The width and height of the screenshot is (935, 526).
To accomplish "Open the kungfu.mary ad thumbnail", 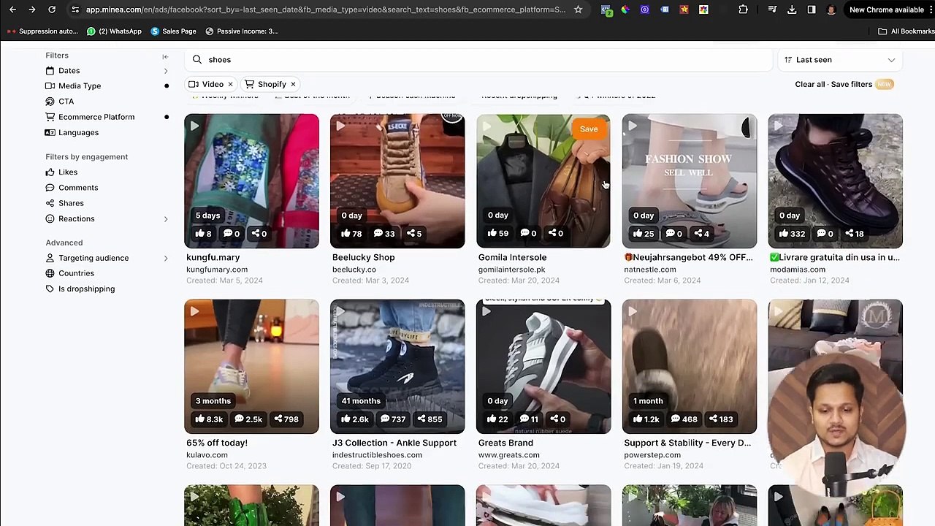I will [251, 180].
